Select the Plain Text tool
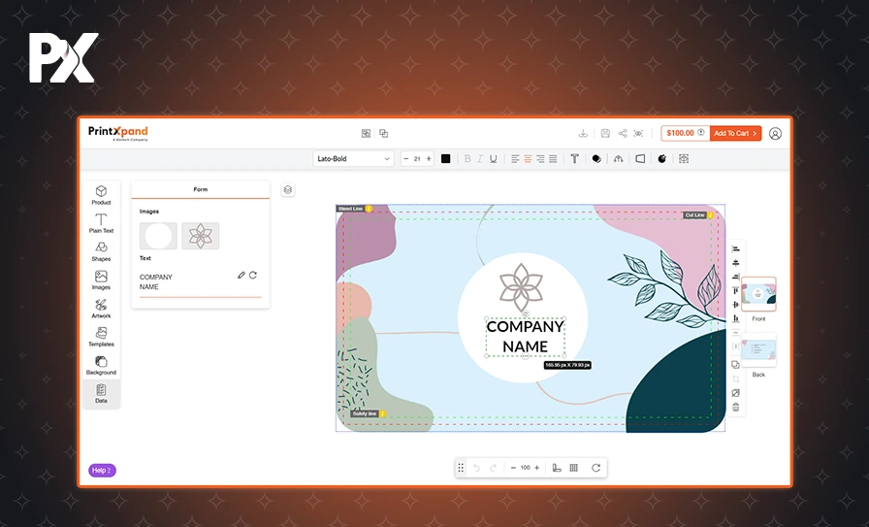The width and height of the screenshot is (869, 527). [x=101, y=222]
